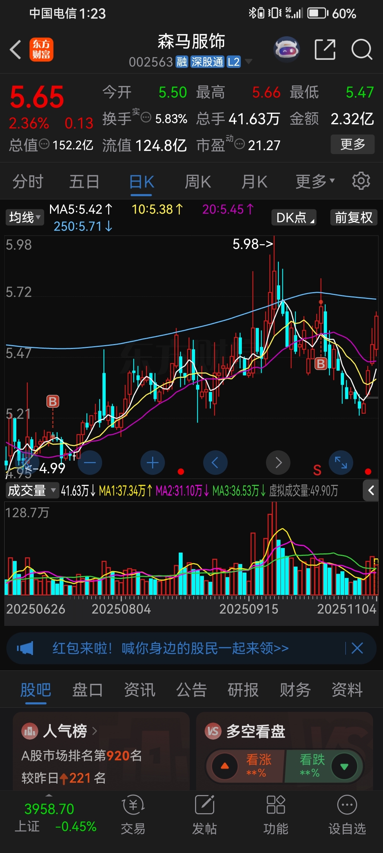
Task: Tap the 250:5.71 moving average value
Action: [83, 226]
